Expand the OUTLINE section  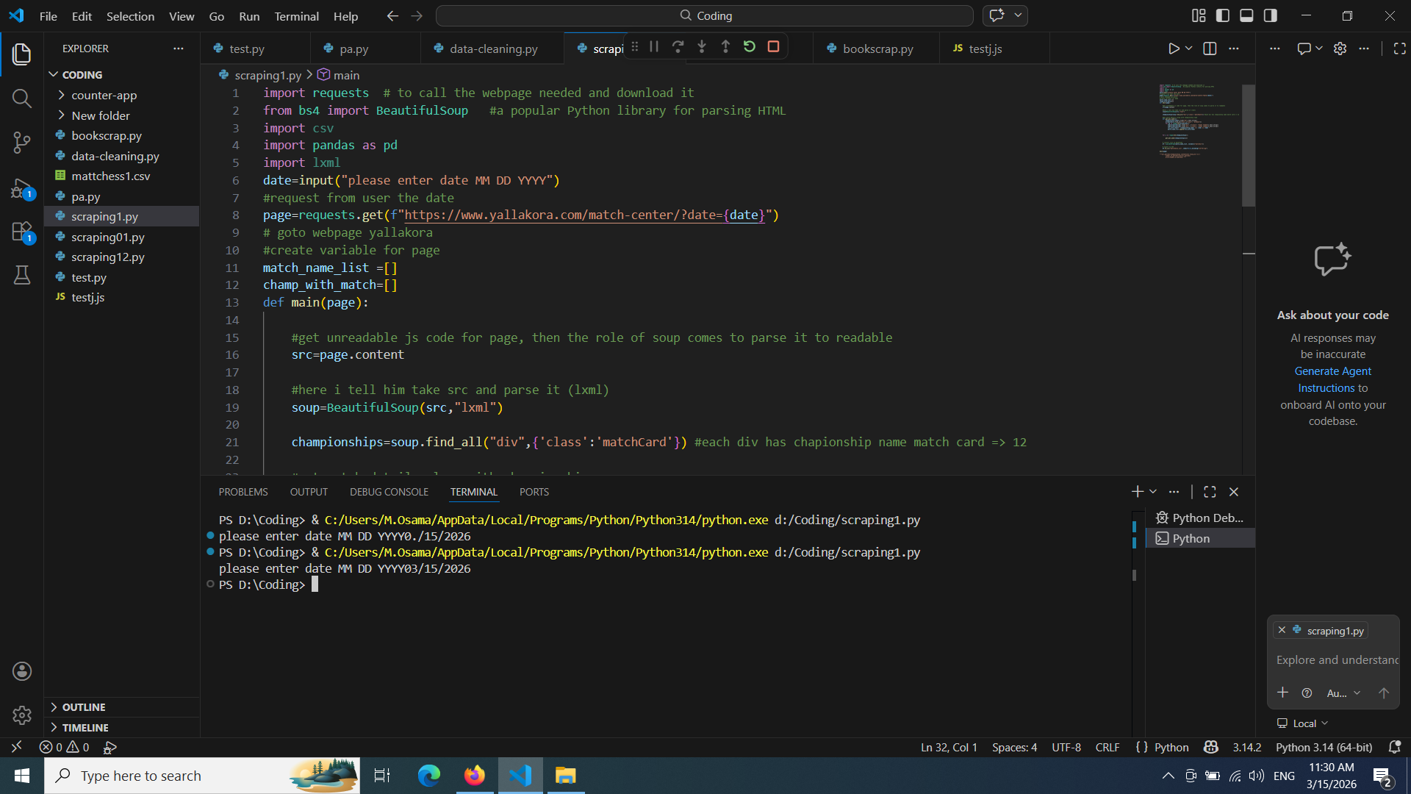click(x=84, y=707)
